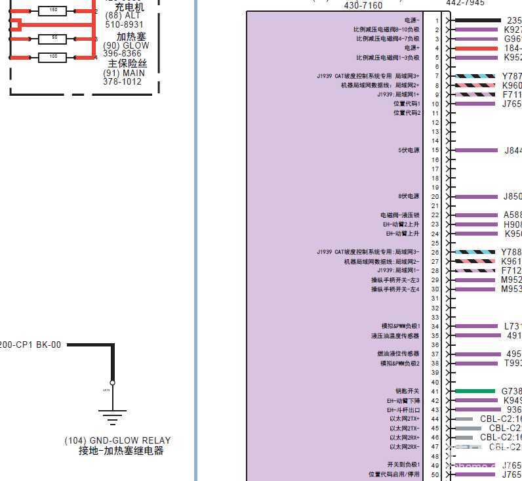
Task: Click the '电源+' pin label
Action: coord(412,48)
